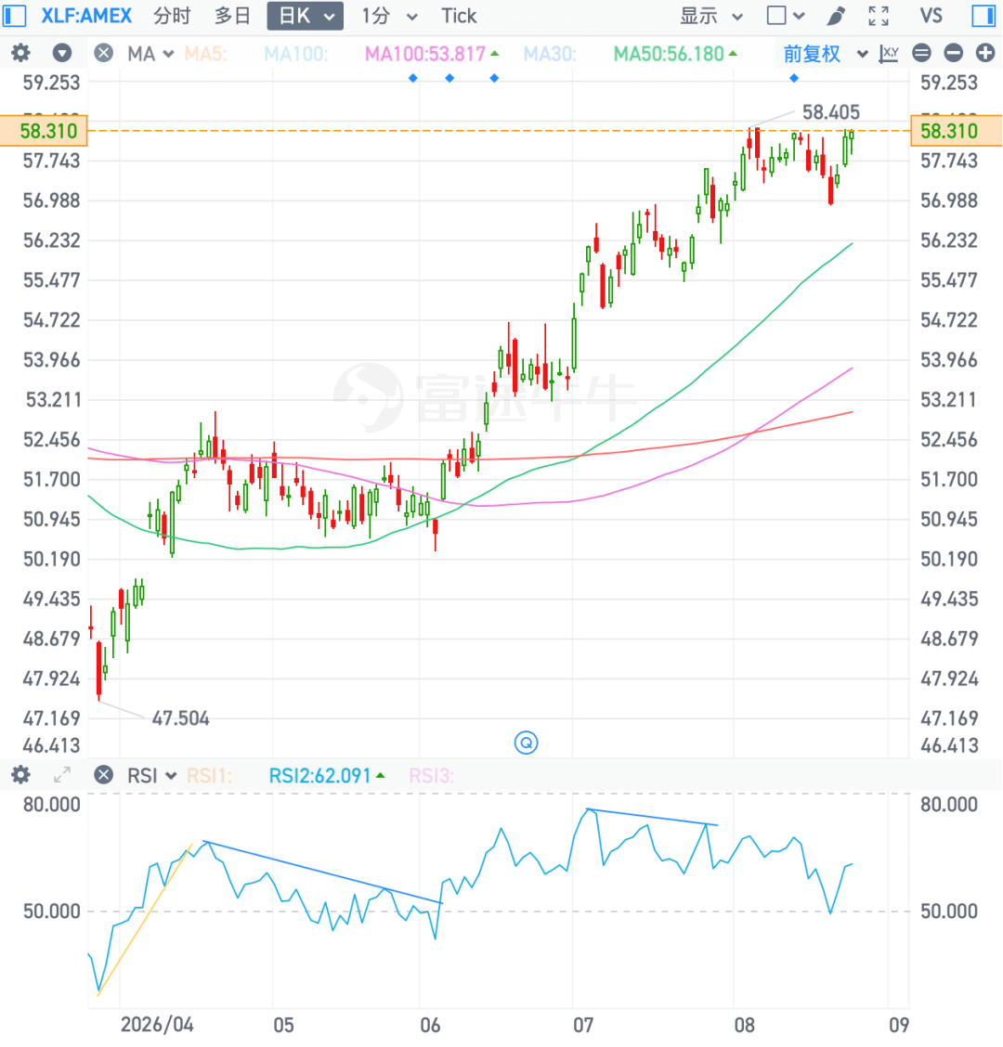
Task: Click the reset zoom equals icon
Action: (921, 53)
